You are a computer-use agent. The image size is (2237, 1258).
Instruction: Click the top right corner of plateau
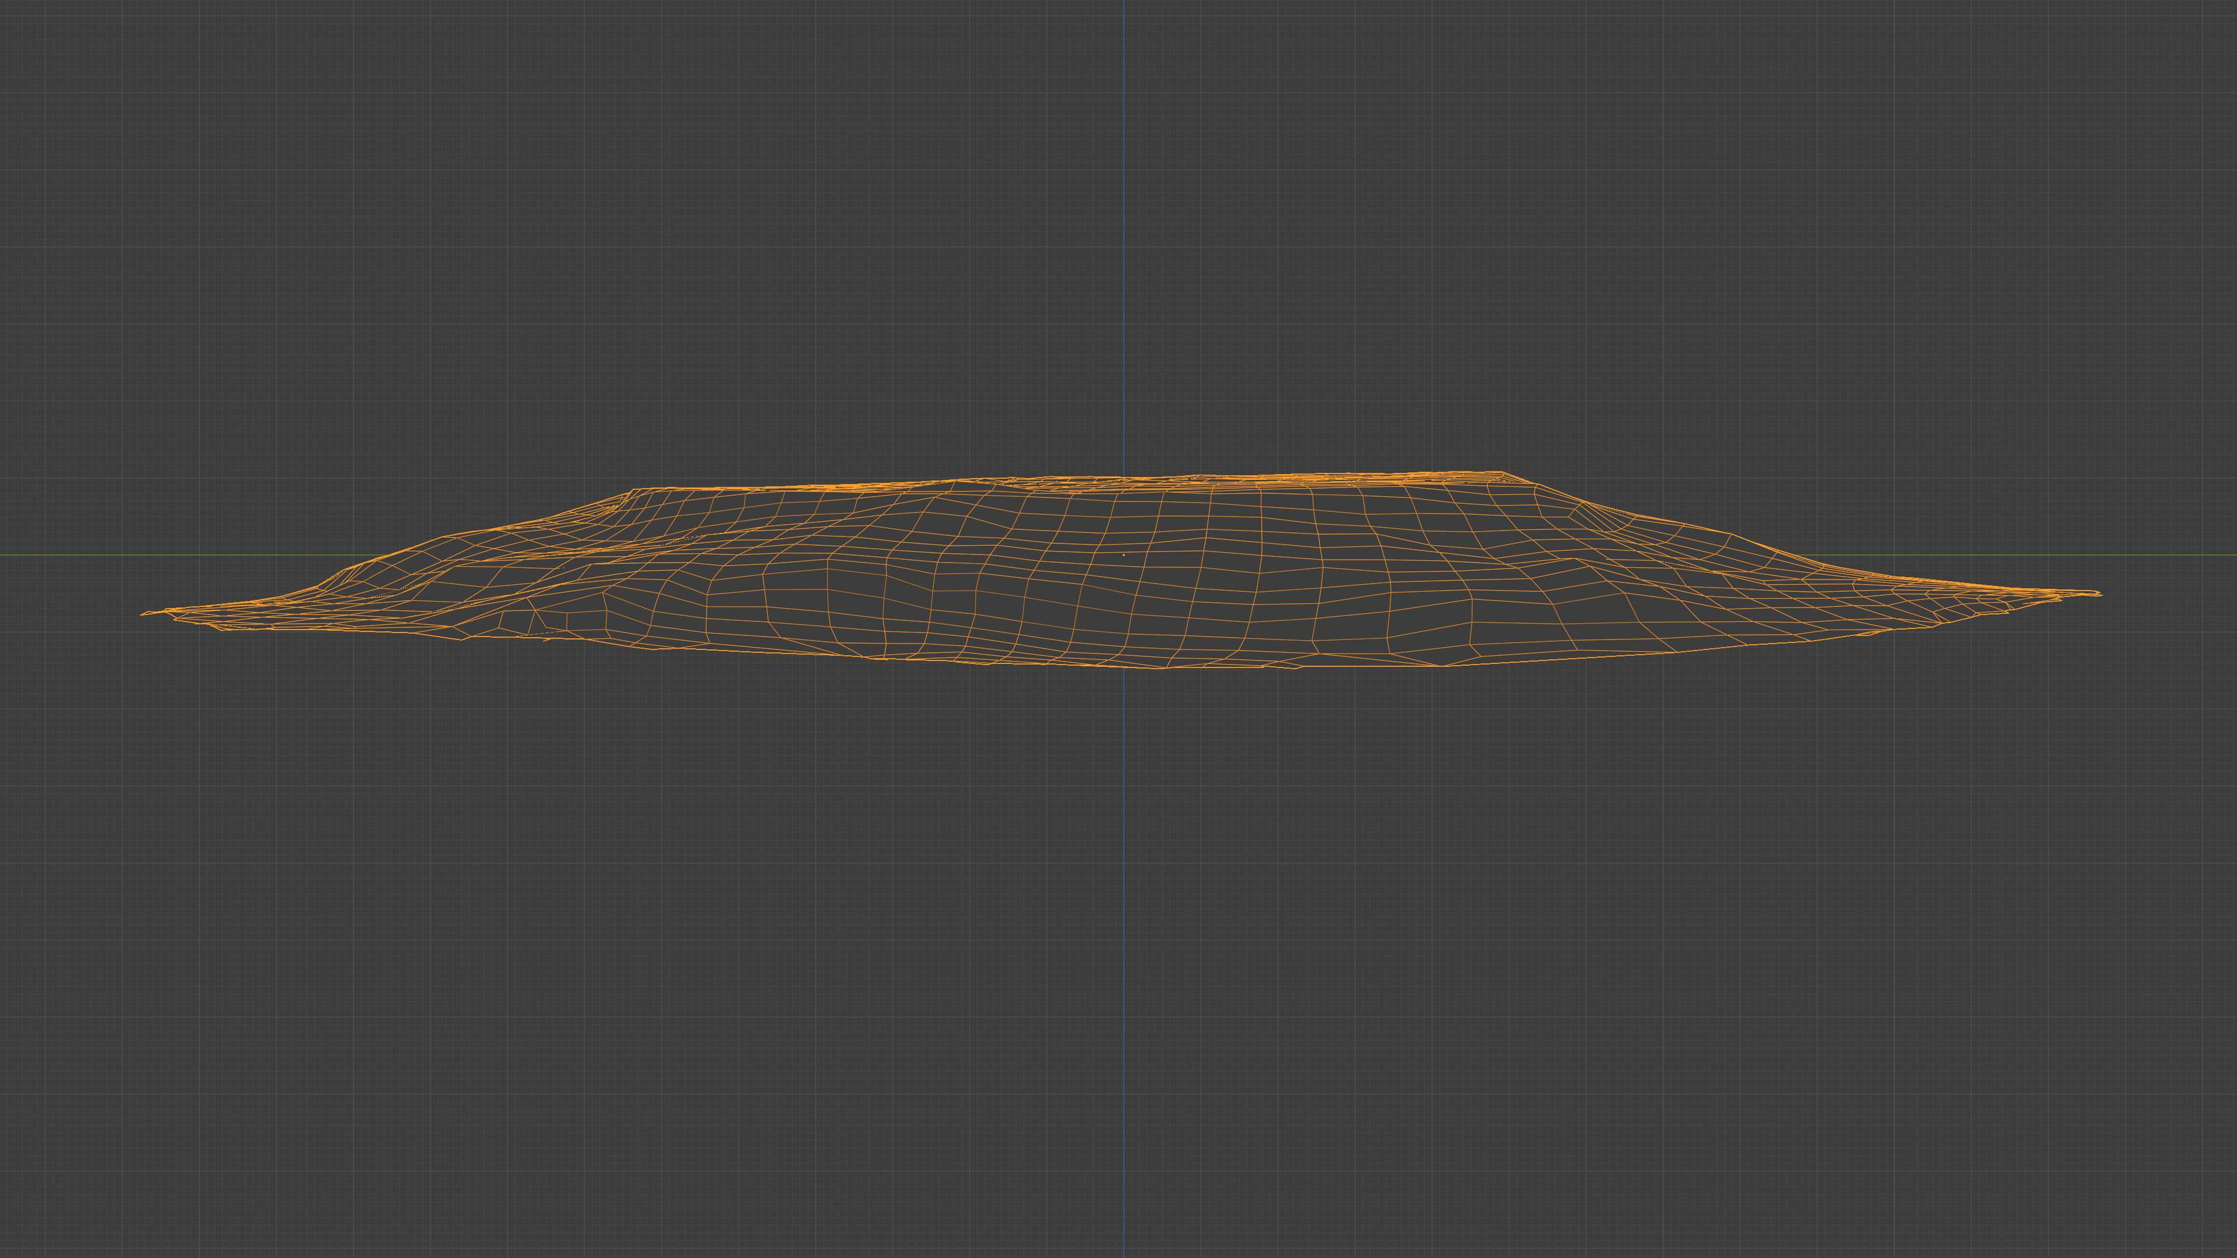(1503, 473)
